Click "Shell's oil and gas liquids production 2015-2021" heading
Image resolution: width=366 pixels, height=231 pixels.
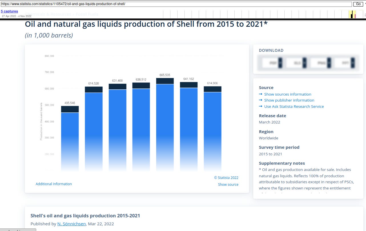(x=85, y=216)
